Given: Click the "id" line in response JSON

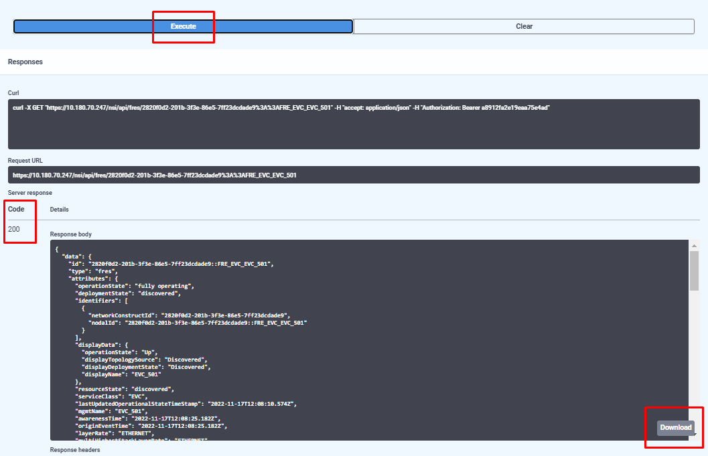Looking at the screenshot, I should [x=171, y=264].
